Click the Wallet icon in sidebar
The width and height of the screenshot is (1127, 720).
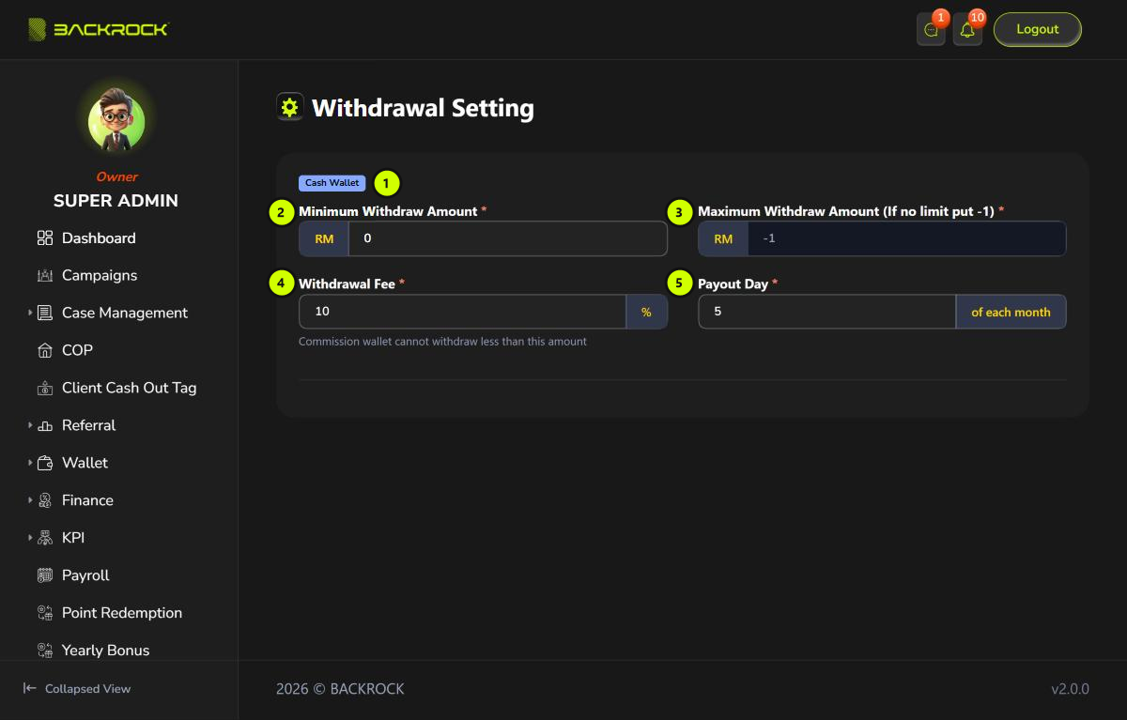(45, 464)
